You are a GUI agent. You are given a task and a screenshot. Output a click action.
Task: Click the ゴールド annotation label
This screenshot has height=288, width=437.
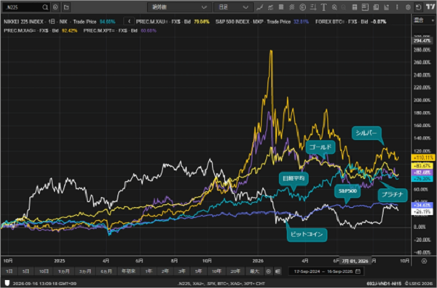[x=320, y=147]
